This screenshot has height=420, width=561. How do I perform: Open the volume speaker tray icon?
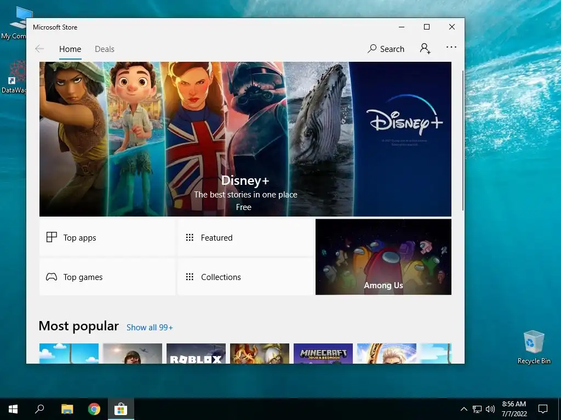pos(490,409)
